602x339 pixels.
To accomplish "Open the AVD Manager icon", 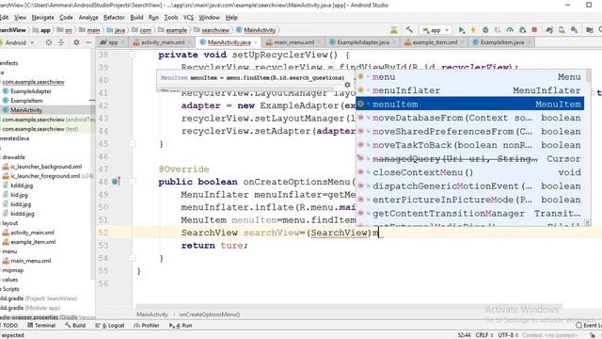I will [x=562, y=30].
